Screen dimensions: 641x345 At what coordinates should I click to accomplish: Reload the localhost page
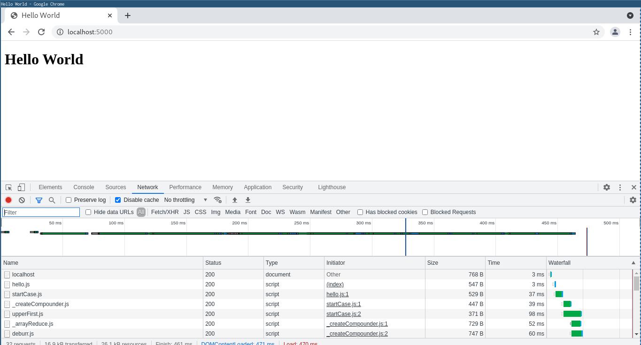coord(41,32)
